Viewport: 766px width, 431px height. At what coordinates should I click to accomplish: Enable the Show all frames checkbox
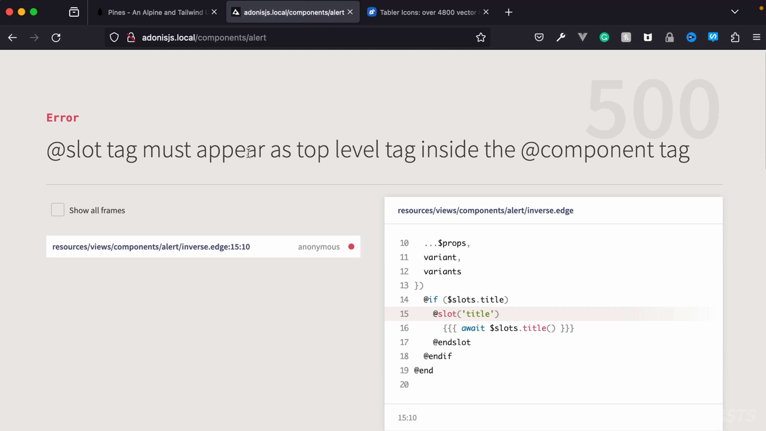pyautogui.click(x=58, y=210)
